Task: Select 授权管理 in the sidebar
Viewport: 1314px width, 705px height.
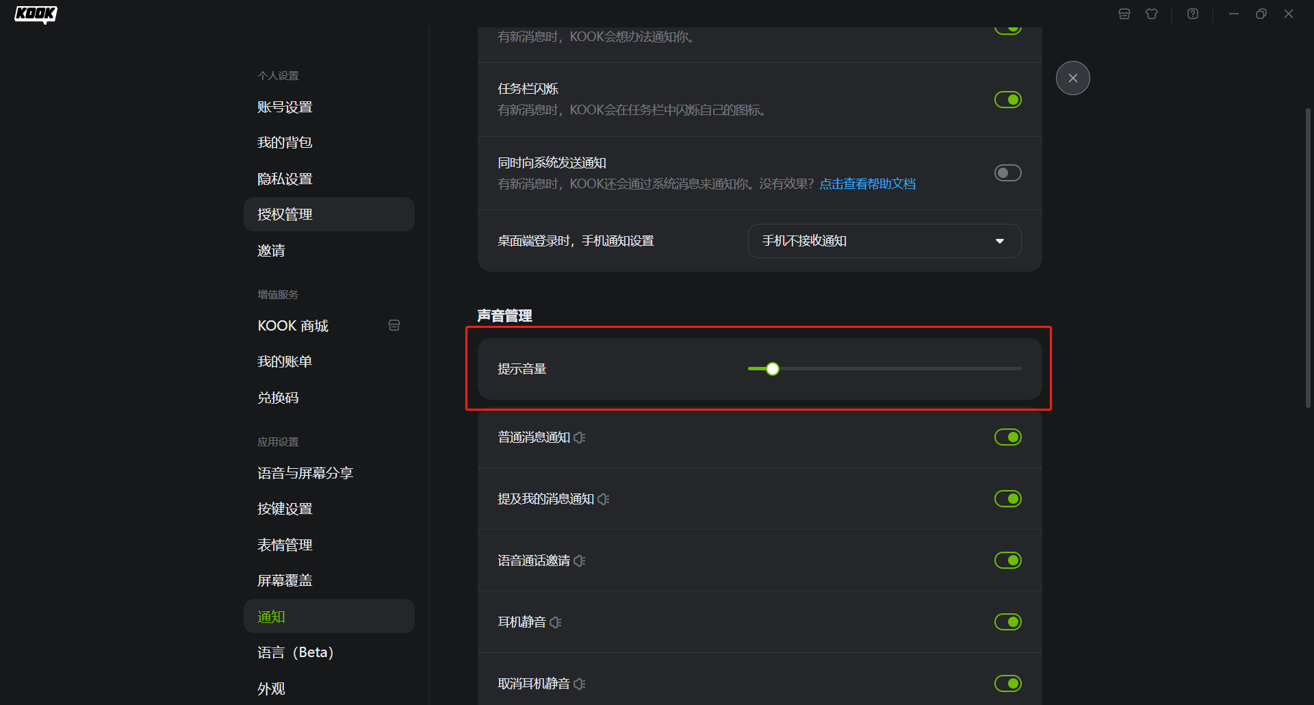Action: coord(285,214)
